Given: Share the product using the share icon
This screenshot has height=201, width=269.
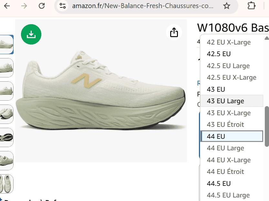Looking at the screenshot, I should click(x=174, y=32).
